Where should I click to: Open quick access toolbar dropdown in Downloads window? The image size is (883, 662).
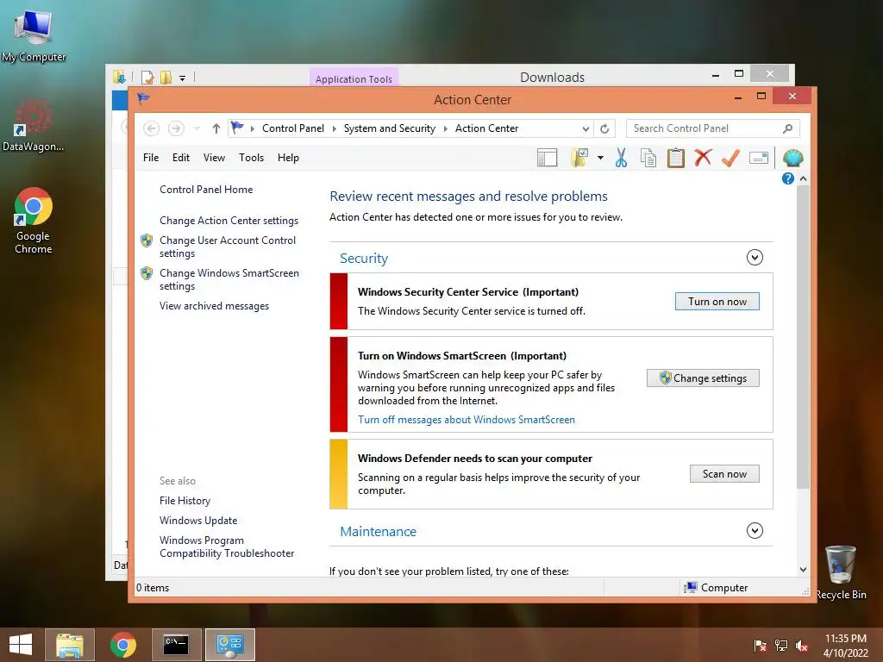click(183, 78)
